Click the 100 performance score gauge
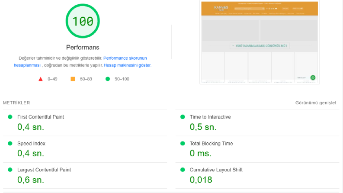The height and width of the screenshot is (193, 343). pos(83,21)
